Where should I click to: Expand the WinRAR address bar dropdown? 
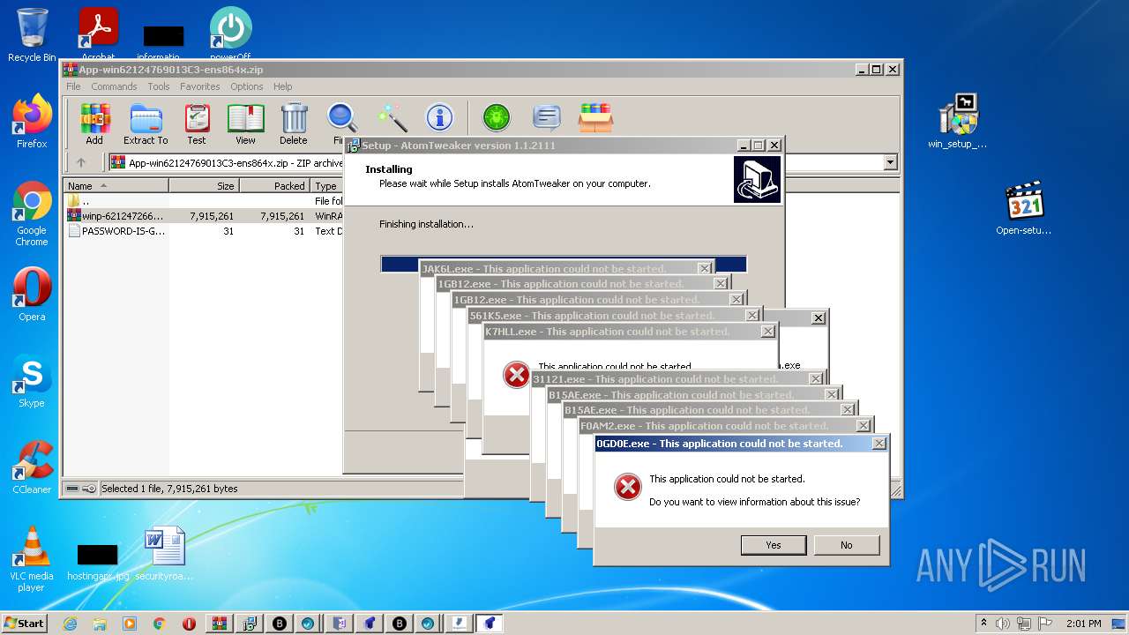pos(890,162)
